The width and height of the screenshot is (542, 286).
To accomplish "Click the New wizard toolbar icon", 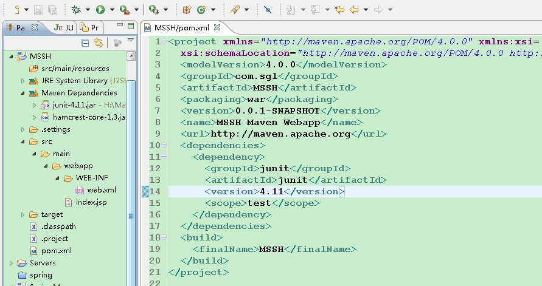I will click(x=16, y=10).
